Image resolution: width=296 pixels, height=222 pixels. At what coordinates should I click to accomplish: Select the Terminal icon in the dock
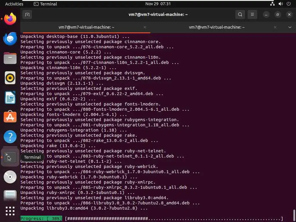coord(10,157)
